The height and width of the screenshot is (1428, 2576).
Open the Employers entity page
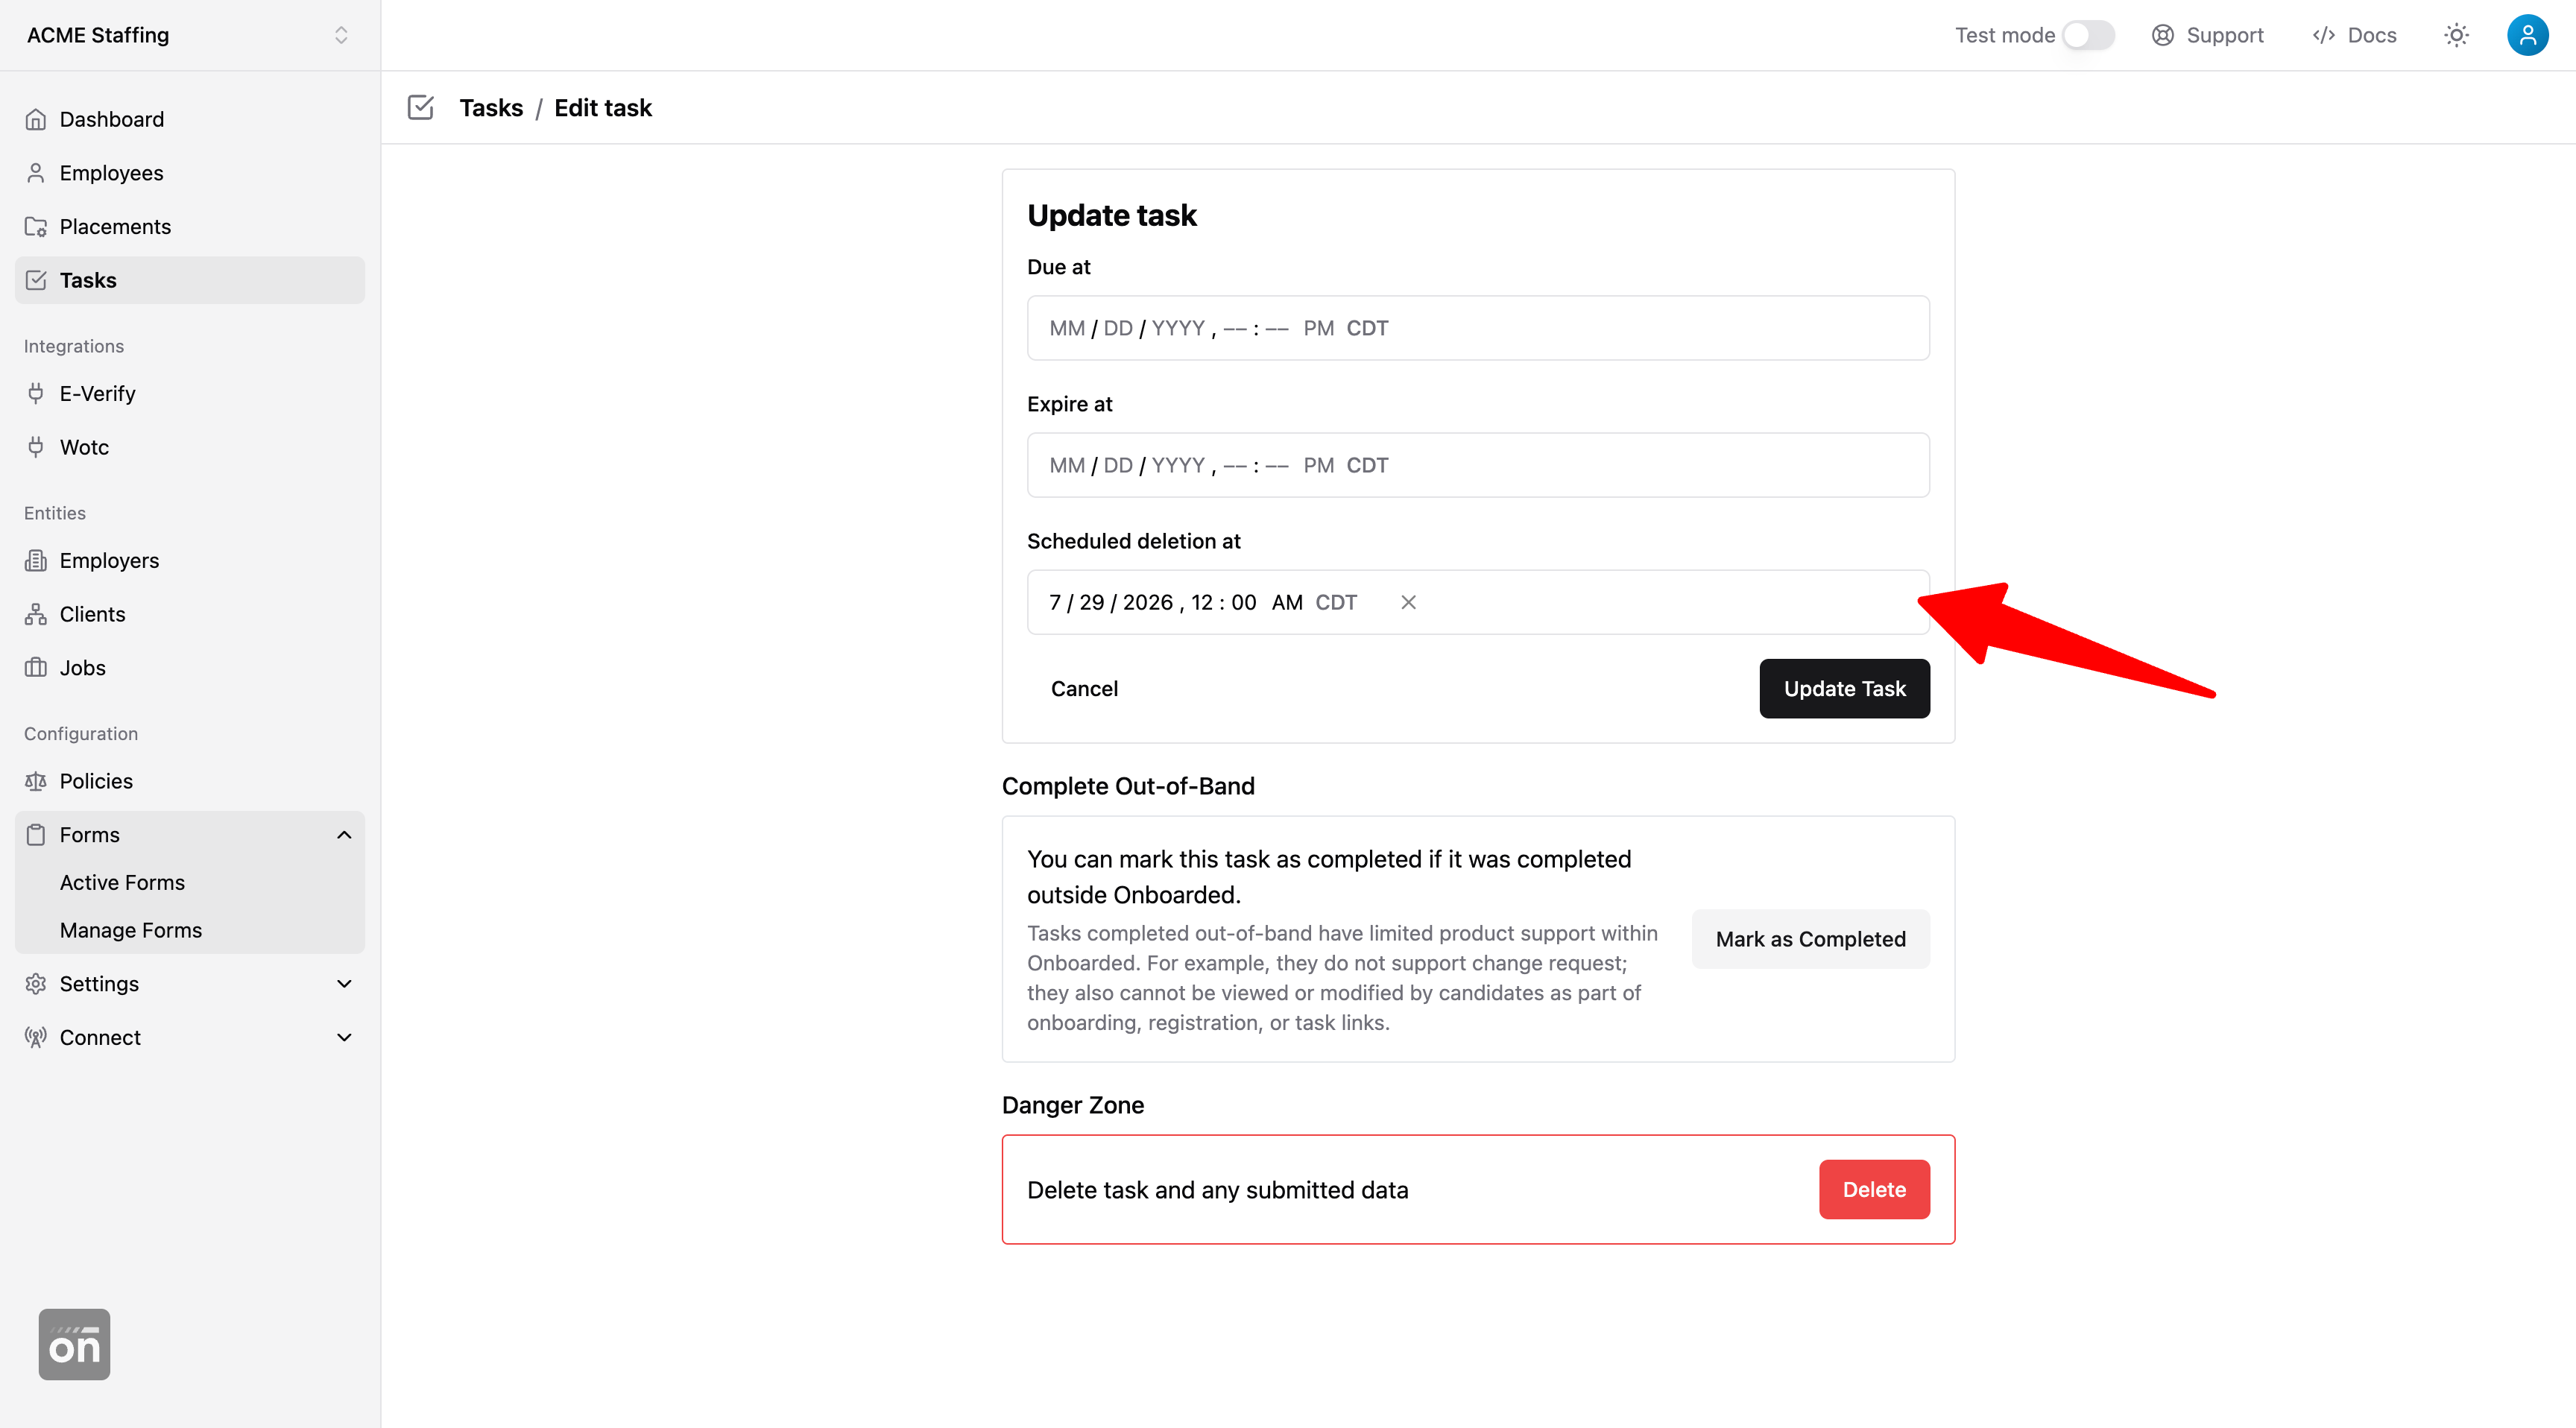(109, 560)
